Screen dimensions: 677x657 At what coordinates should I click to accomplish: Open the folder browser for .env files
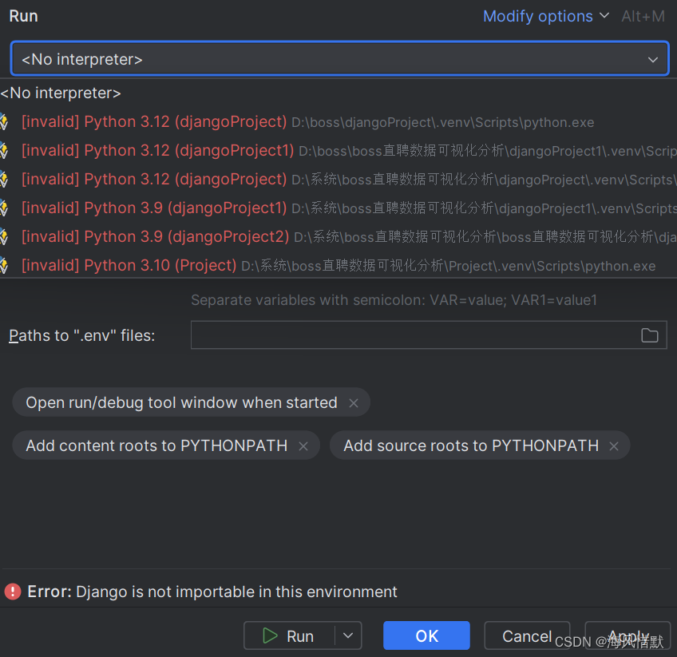point(649,335)
